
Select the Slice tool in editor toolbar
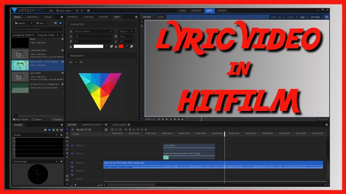(x=67, y=137)
